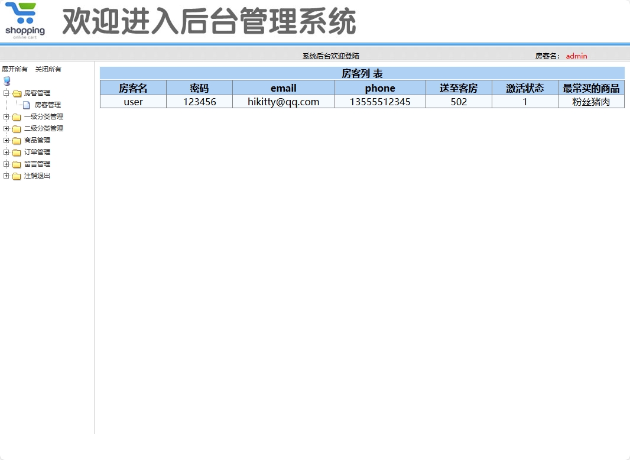The image size is (630, 460).
Task: Select the 留言管理 tree item label
Action: click(37, 164)
